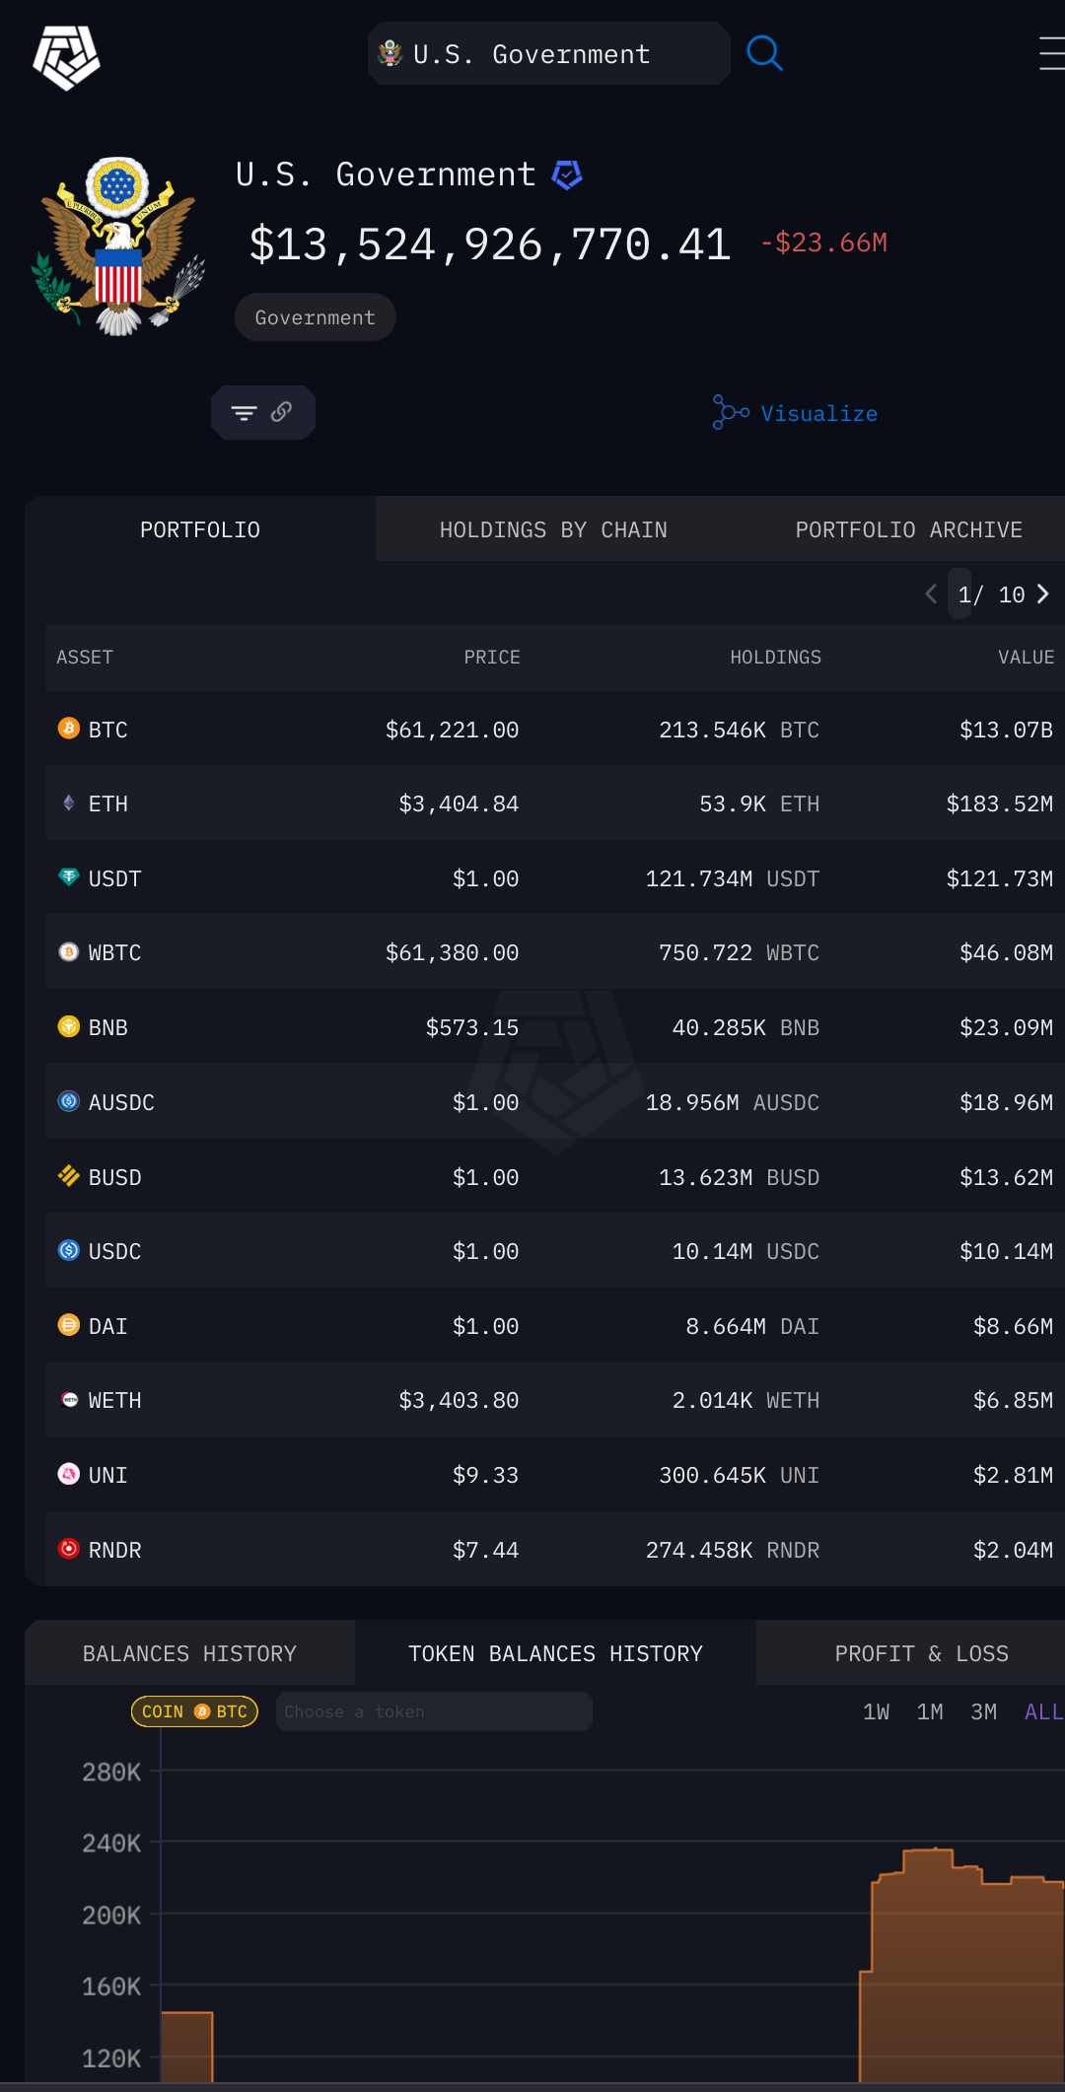The height and width of the screenshot is (2092, 1065).
Task: Go to next portfolio page chevron
Action: tap(1043, 593)
